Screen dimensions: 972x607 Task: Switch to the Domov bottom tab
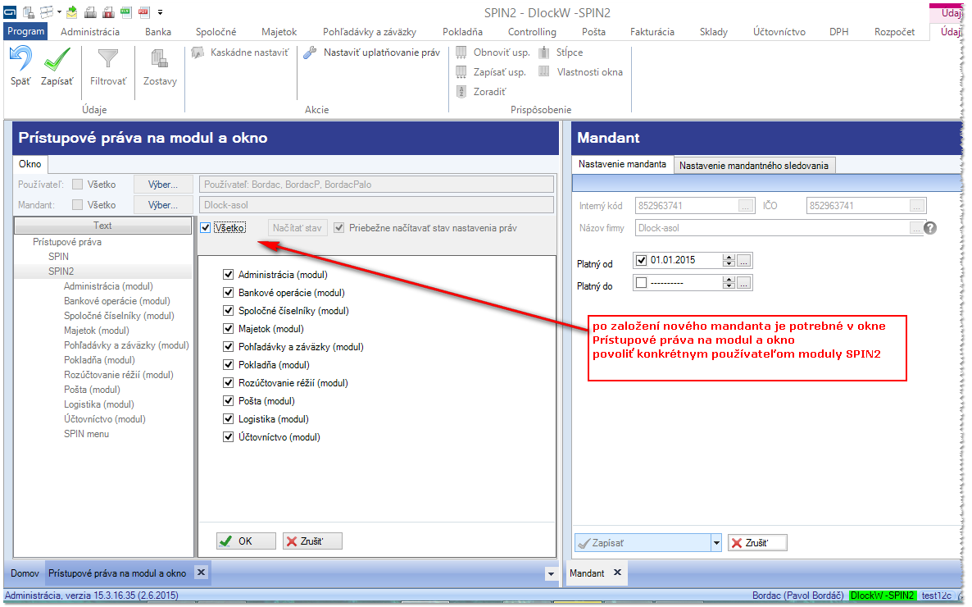click(25, 573)
